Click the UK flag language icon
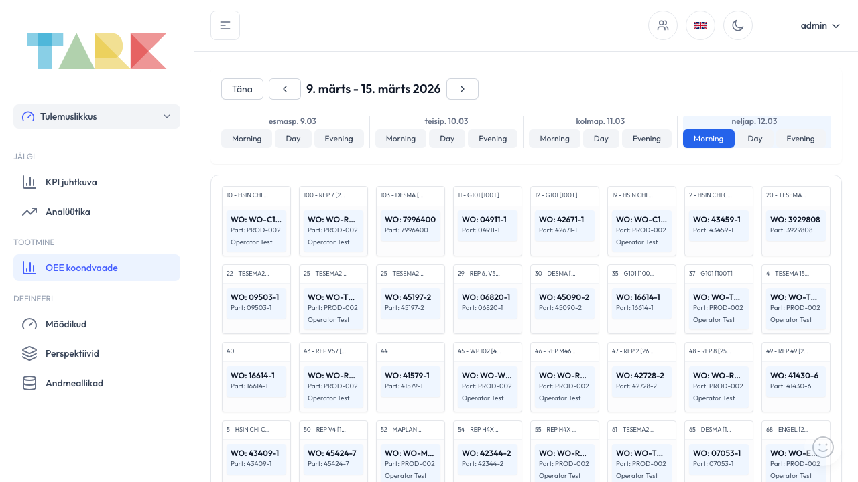The image size is (858, 482). [700, 25]
